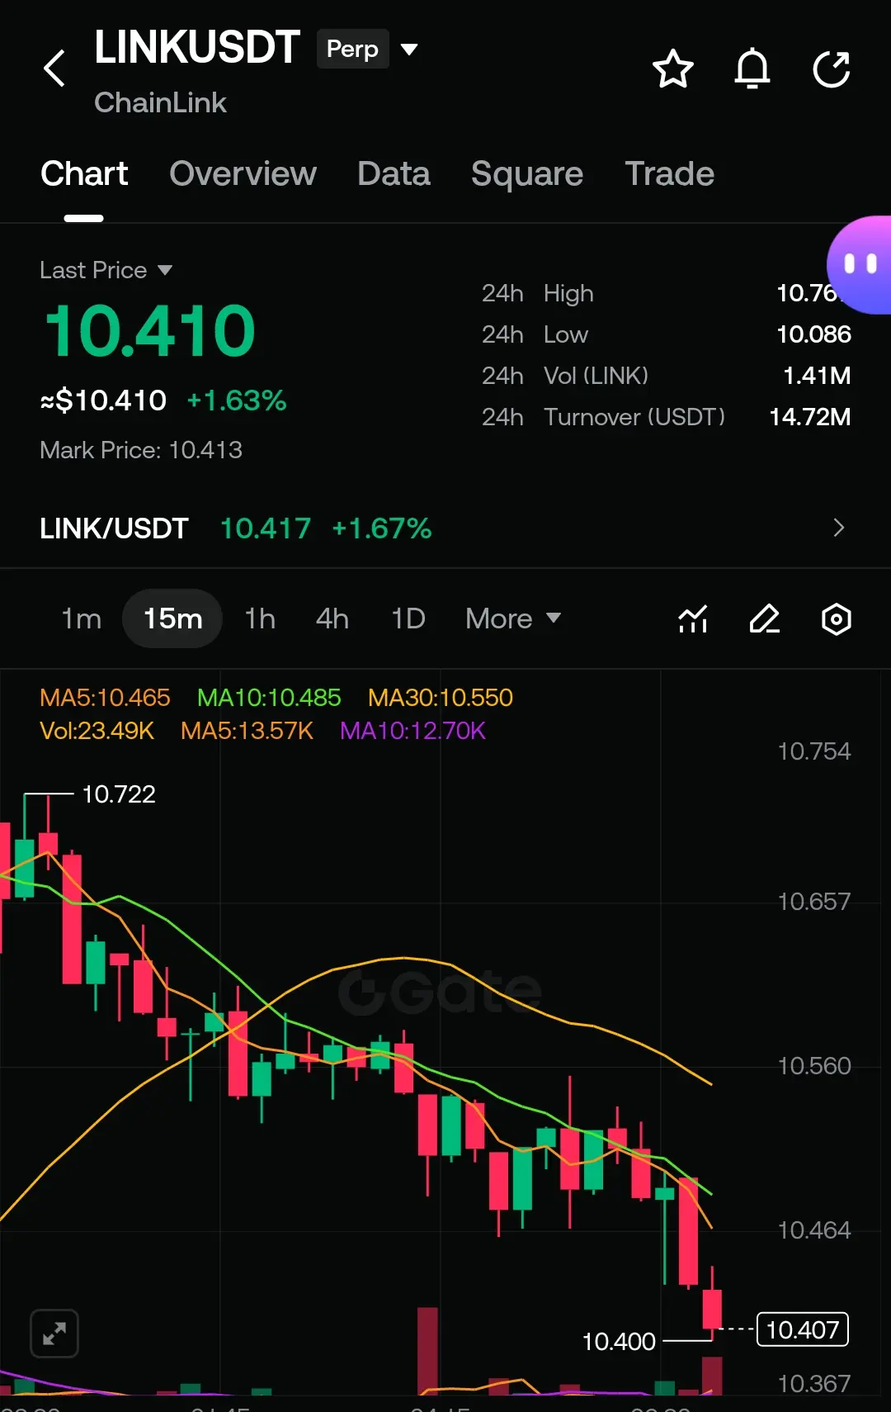Switch to the Square tab
Image resolution: width=891 pixels, height=1412 pixels.
(527, 174)
